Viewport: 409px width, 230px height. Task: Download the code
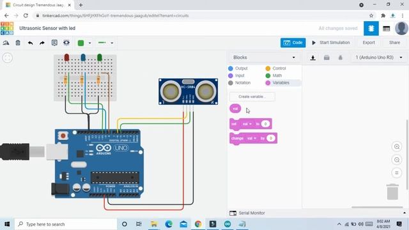click(313, 57)
